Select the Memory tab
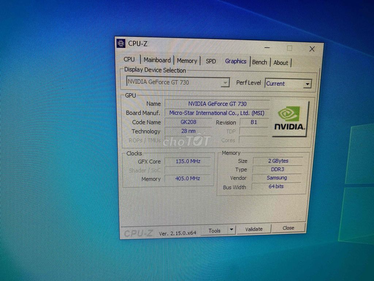 (x=187, y=61)
